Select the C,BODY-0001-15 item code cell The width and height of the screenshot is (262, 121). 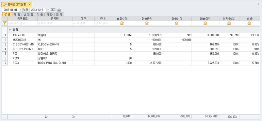(x=25, y=44)
